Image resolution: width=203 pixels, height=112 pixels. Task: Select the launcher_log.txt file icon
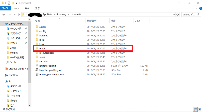(37, 66)
